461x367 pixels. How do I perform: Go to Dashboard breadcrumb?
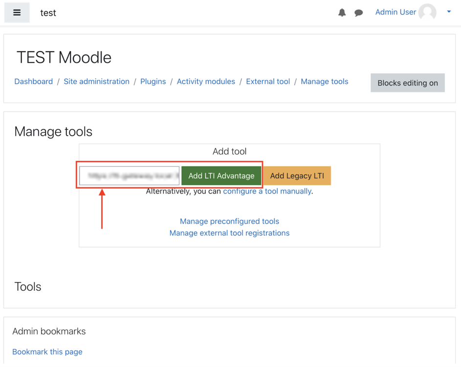coord(34,82)
